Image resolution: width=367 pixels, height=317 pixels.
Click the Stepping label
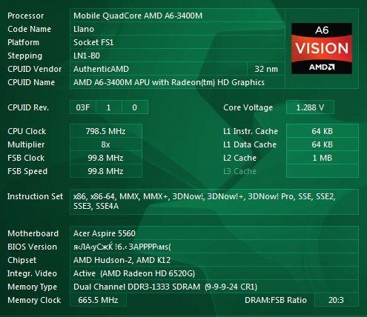24,56
